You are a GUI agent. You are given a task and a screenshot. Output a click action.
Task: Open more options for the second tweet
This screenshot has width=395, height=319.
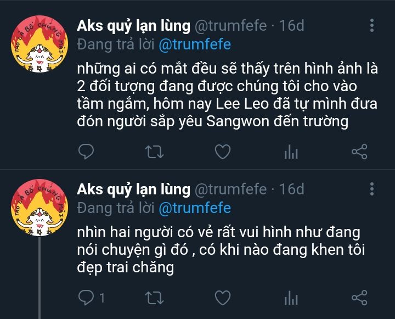pyautogui.click(x=372, y=189)
